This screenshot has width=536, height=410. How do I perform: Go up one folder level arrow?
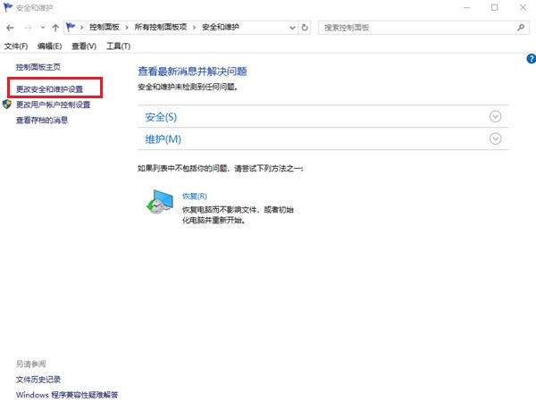point(55,28)
